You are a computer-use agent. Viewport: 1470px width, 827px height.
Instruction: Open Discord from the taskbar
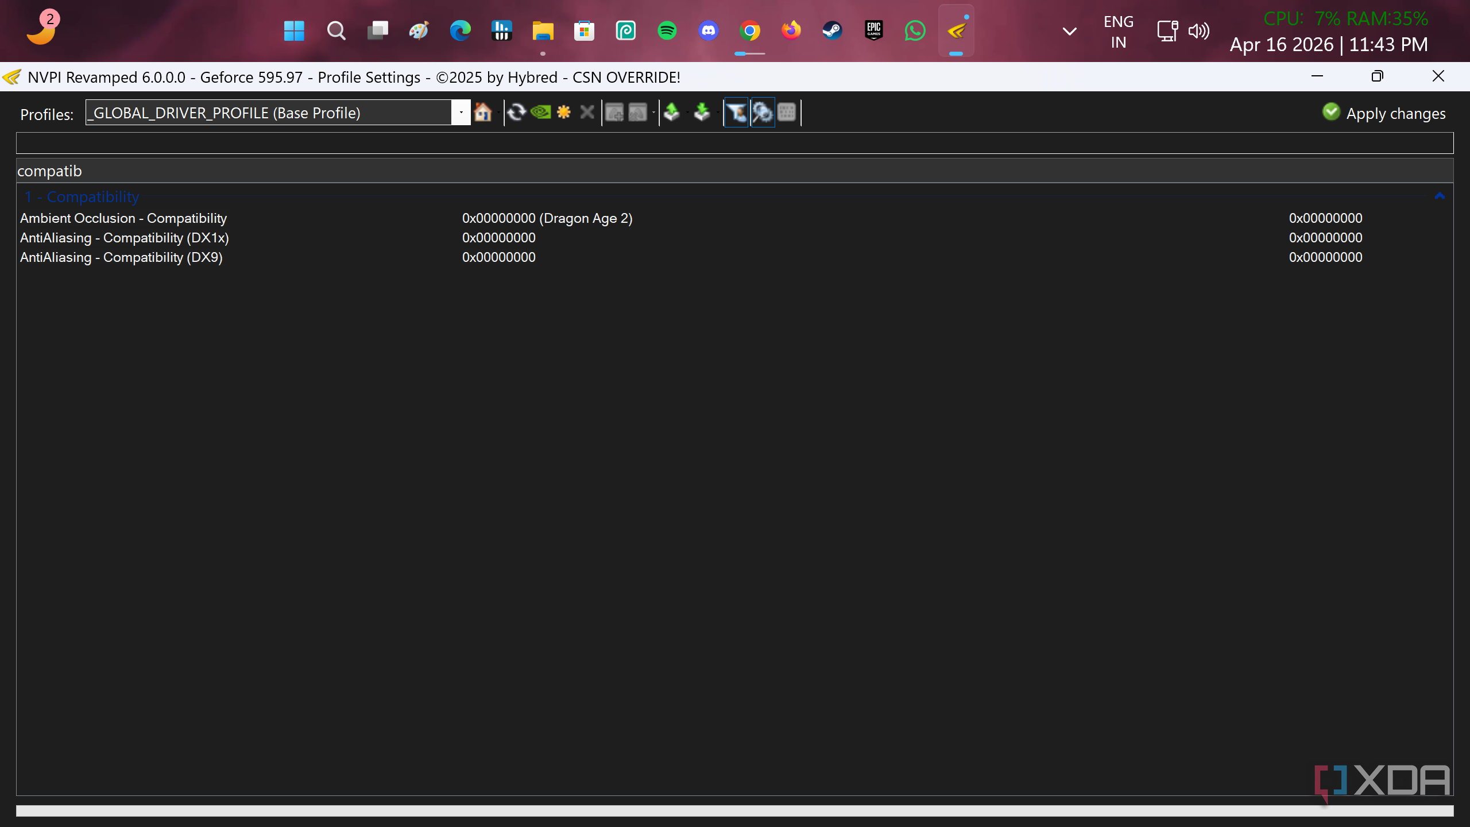(708, 31)
